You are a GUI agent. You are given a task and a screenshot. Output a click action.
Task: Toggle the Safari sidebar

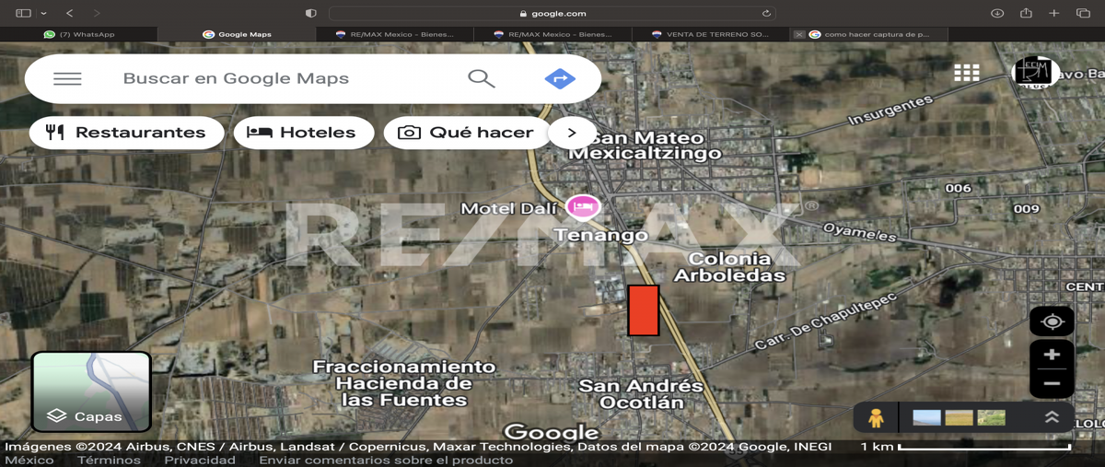(x=23, y=13)
